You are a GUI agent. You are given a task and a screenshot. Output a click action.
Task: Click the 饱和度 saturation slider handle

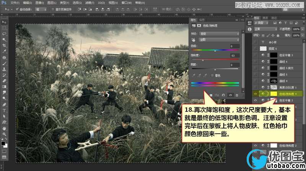click(x=203, y=60)
